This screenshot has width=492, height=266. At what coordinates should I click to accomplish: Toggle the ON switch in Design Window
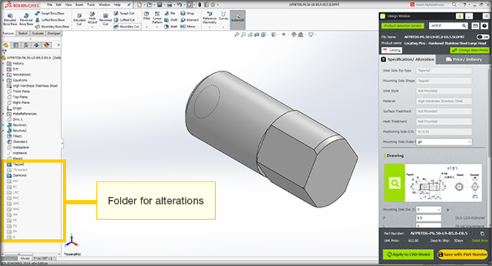[x=482, y=38]
